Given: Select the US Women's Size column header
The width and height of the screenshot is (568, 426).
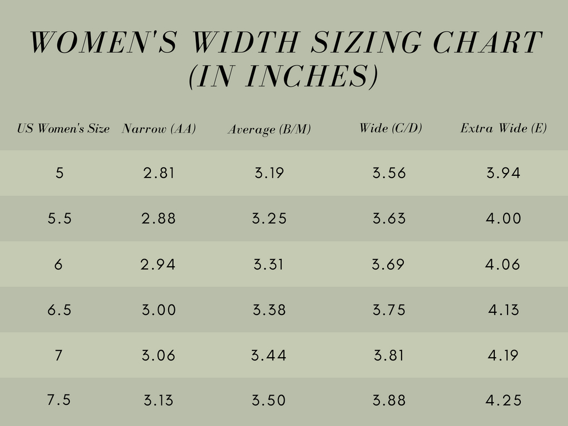Looking at the screenshot, I should (63, 129).
